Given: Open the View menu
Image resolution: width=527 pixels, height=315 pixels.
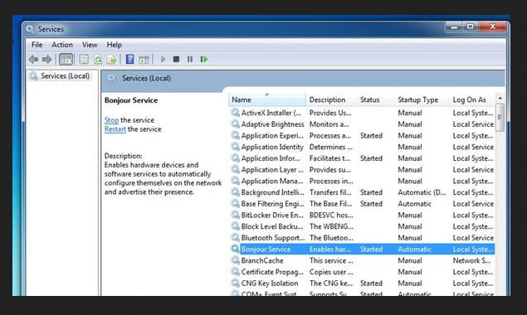Looking at the screenshot, I should point(90,45).
